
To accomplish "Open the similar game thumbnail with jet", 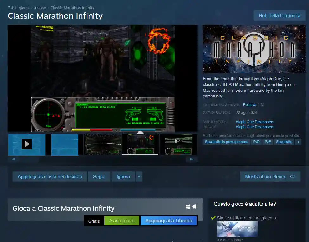I will tap(237, 229).
